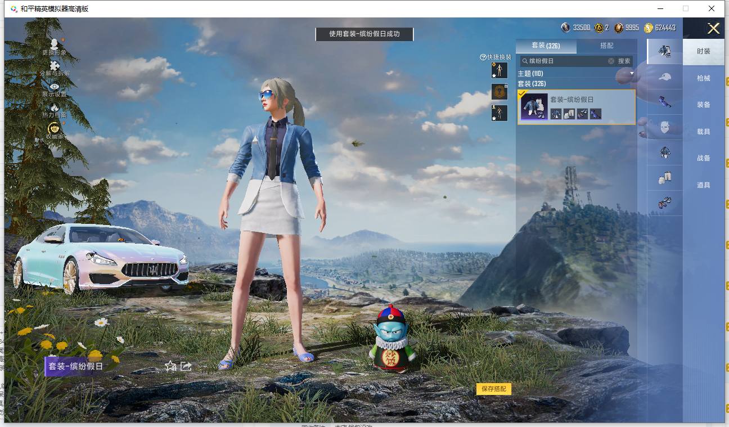Image resolution: width=729 pixels, height=427 pixels.
Task: Open the shorts bottoms category icon
Action: click(x=665, y=178)
